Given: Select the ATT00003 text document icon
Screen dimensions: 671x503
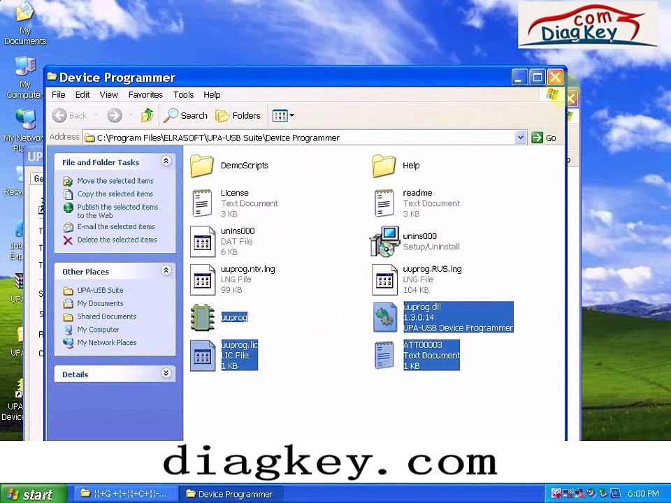Looking at the screenshot, I should [x=384, y=355].
